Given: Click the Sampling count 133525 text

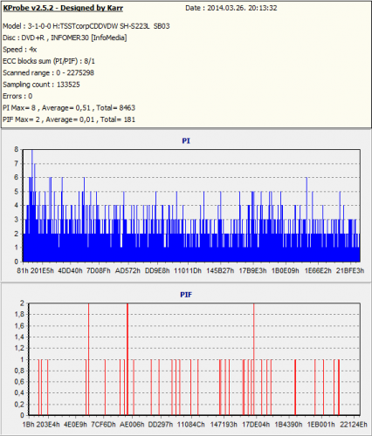Looking at the screenshot, I should pyautogui.click(x=41, y=85).
